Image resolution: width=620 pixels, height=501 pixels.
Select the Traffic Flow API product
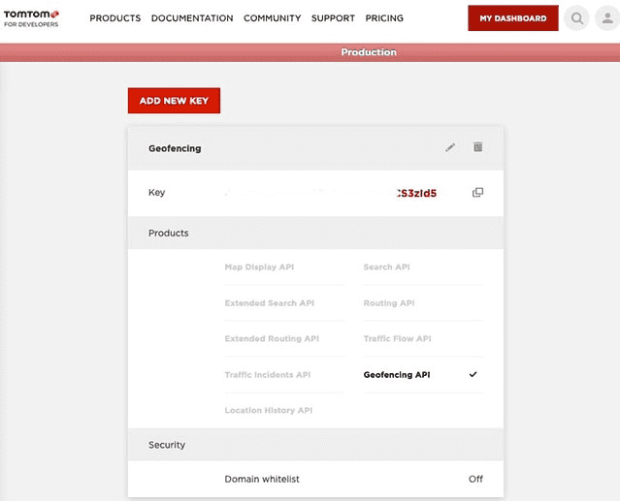click(x=397, y=339)
